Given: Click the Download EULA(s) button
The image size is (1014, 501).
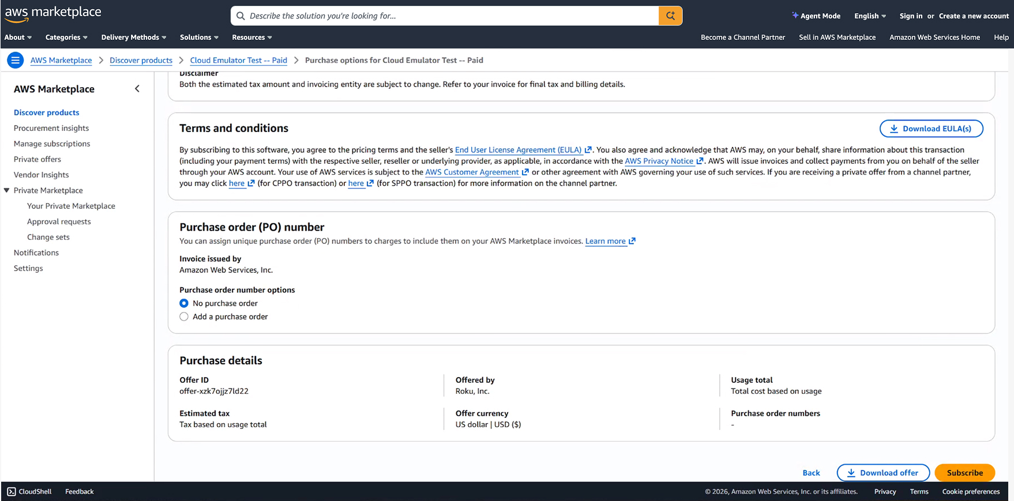Looking at the screenshot, I should point(931,129).
